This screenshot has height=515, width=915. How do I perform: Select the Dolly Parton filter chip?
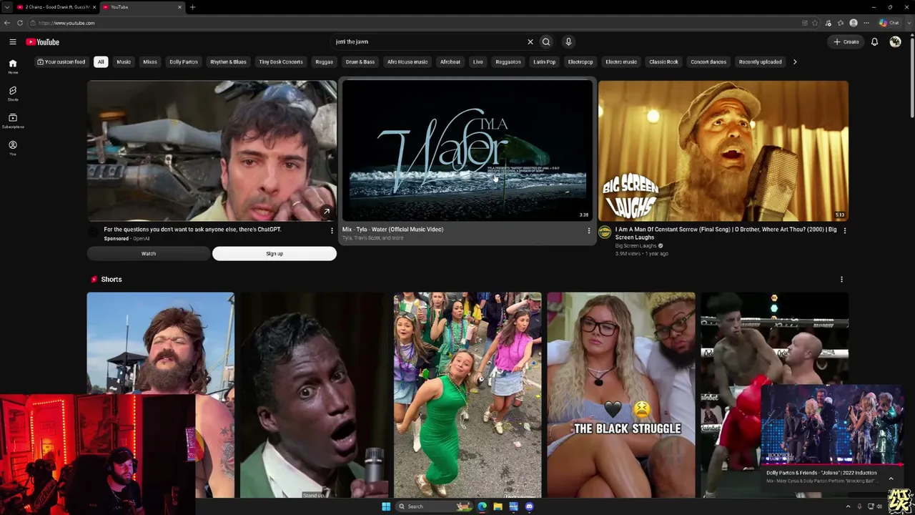(184, 62)
